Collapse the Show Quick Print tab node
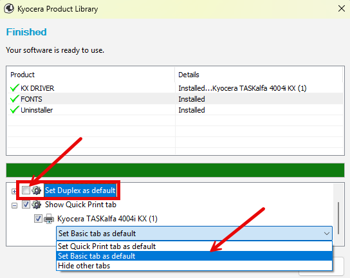Screen dimensions: 350x278 tap(14, 205)
